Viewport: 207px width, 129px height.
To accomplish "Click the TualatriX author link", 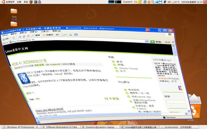I will click(x=55, y=64).
